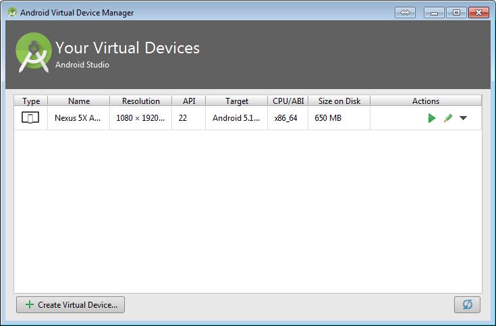The image size is (496, 326).
Task: Close the AVD Manager window
Action: coord(478,13)
